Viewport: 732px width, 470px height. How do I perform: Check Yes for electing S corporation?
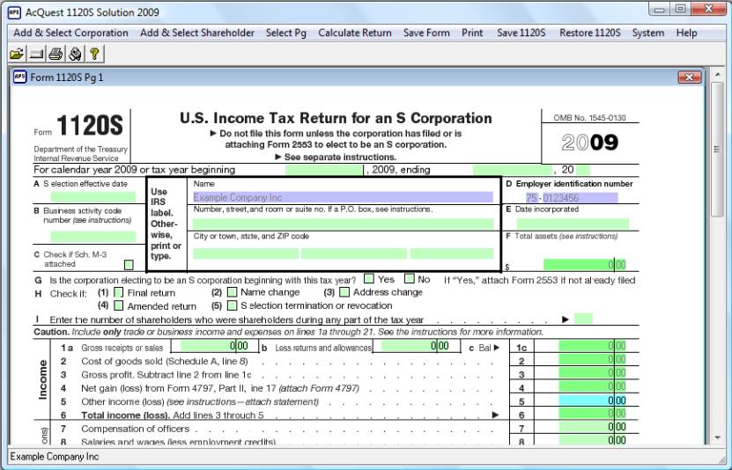pyautogui.click(x=369, y=278)
